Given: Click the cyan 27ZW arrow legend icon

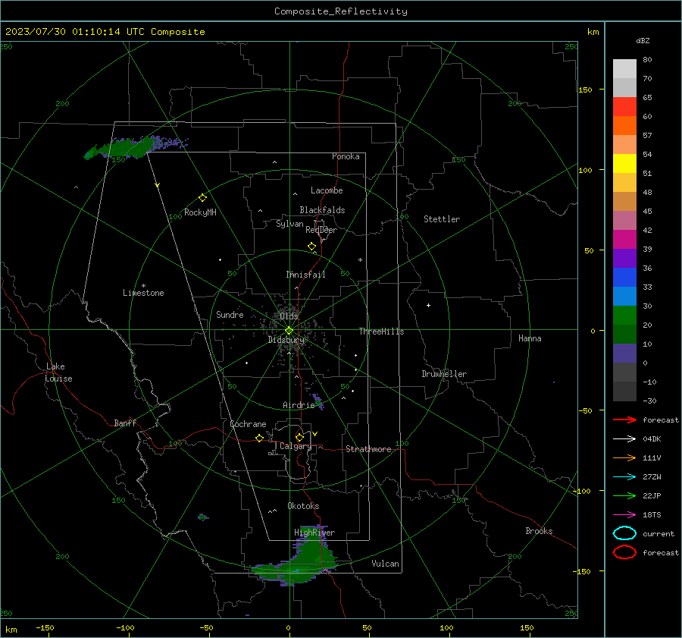Looking at the screenshot, I should [x=624, y=477].
